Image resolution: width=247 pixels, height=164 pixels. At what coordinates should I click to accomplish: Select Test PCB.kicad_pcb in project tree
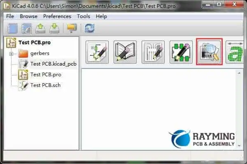[x=53, y=64]
